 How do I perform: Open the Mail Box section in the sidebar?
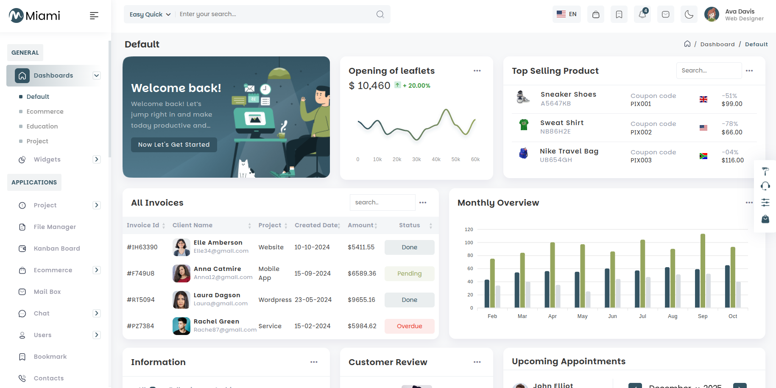[x=47, y=291]
